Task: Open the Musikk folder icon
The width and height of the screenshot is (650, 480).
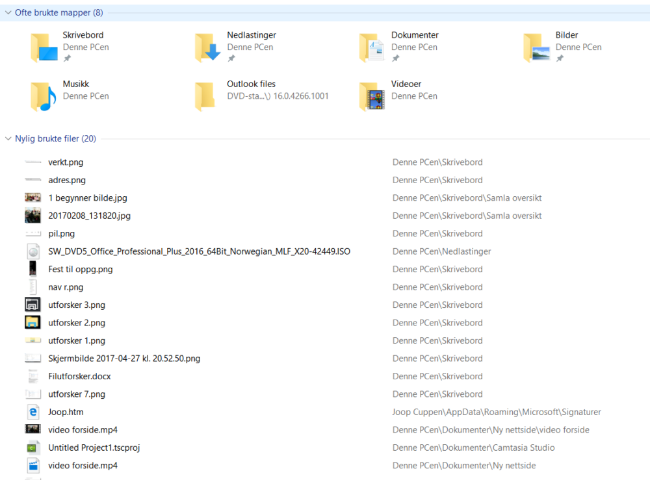Action: tap(44, 95)
